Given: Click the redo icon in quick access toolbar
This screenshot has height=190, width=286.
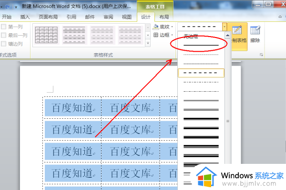Looking at the screenshot, I should point(7,7).
